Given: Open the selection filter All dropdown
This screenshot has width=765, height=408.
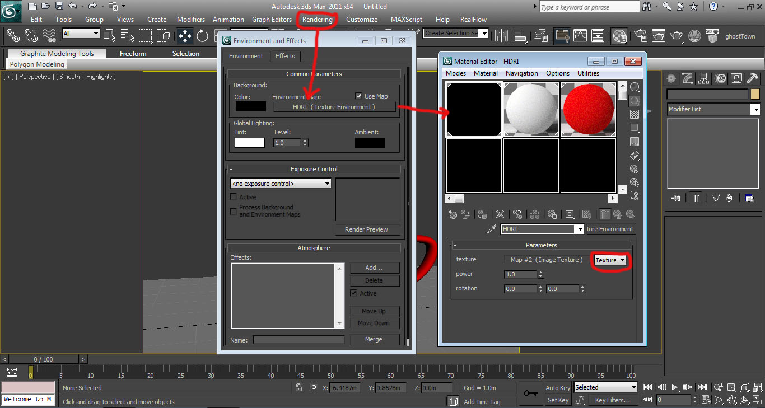Looking at the screenshot, I should [81, 34].
